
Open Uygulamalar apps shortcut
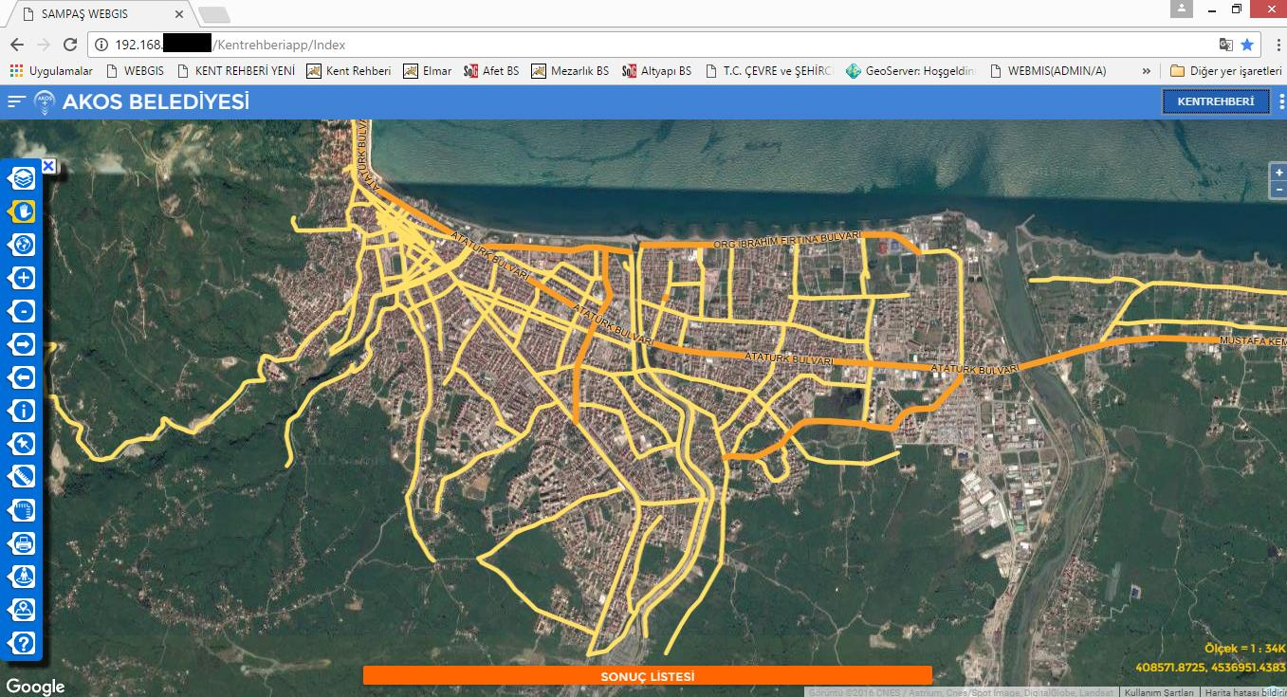pos(51,71)
